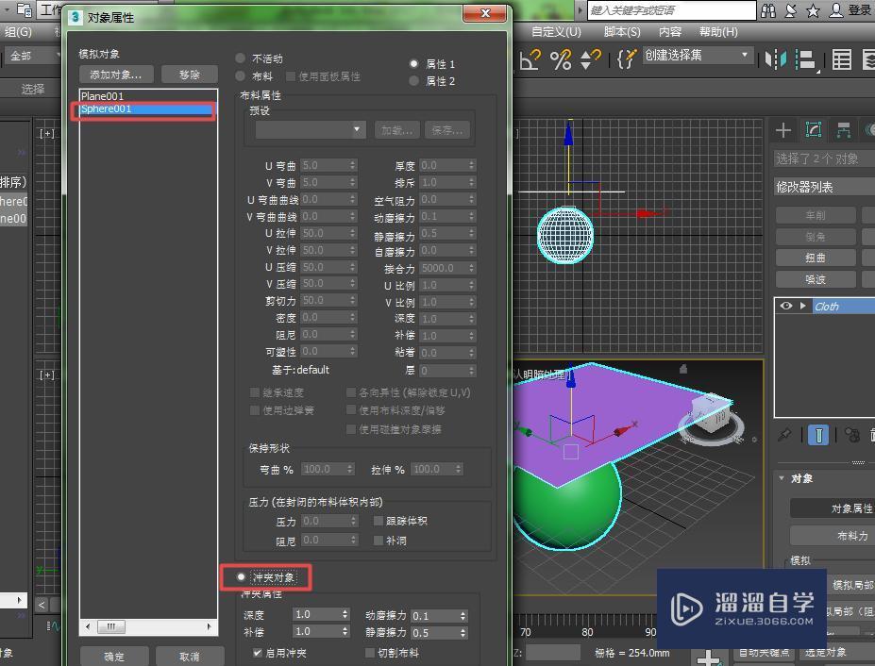
Task: Click the Align tool icon
Action: click(x=806, y=59)
